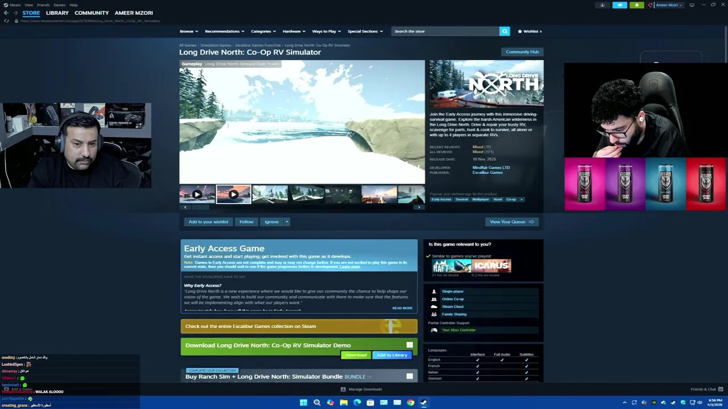728x409 pixels.
Task: Click the Family Sharing feature icon
Action: pyautogui.click(x=434, y=314)
